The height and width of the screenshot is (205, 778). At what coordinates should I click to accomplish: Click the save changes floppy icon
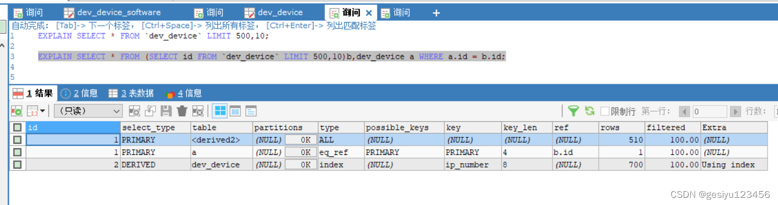[x=166, y=111]
